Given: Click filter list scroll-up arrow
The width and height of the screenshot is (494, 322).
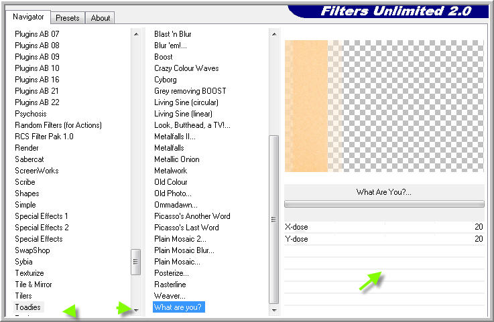Looking at the screenshot, I should 274,34.
